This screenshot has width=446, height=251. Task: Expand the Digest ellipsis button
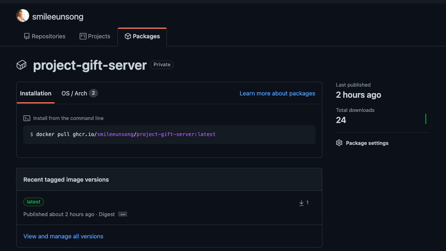(x=123, y=214)
